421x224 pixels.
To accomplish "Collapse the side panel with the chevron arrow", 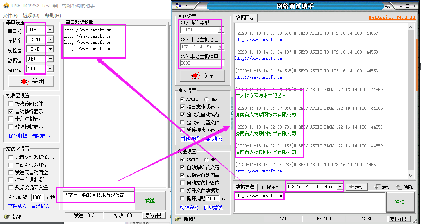I will 231,113.
